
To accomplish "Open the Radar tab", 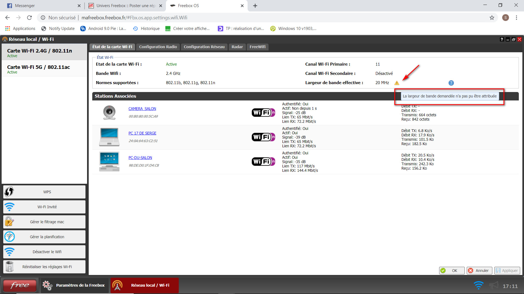I will pyautogui.click(x=237, y=47).
